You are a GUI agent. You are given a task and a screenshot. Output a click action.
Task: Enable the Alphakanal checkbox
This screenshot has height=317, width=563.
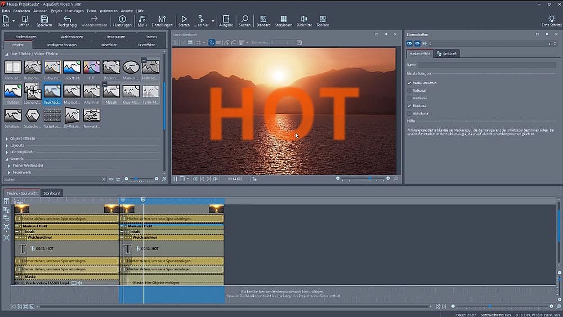coord(409,113)
